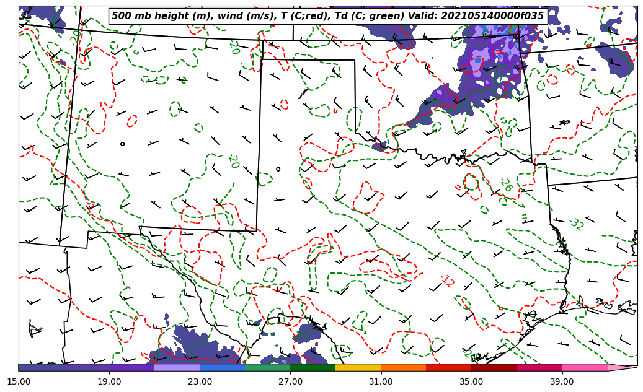Click the green -32 contour label

pos(575,224)
